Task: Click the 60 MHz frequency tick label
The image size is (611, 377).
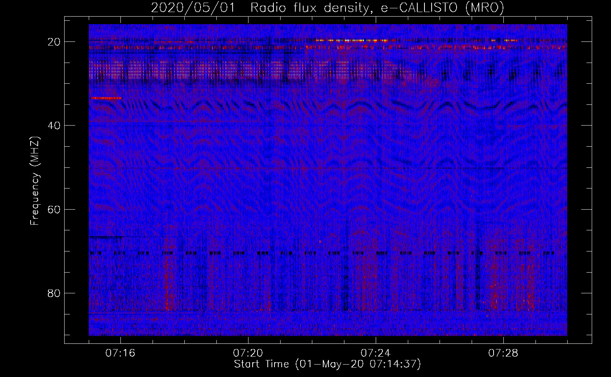Action: pyautogui.click(x=54, y=209)
